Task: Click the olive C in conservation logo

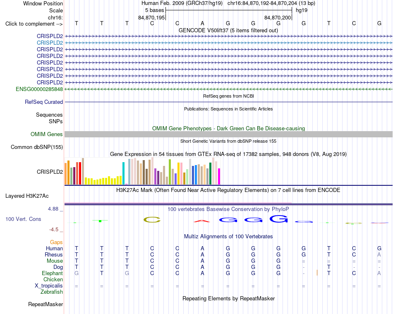Action: click(152, 220)
